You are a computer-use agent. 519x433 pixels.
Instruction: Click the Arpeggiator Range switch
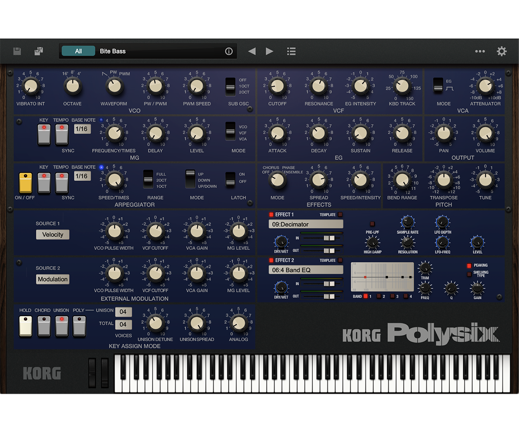pyautogui.click(x=148, y=180)
